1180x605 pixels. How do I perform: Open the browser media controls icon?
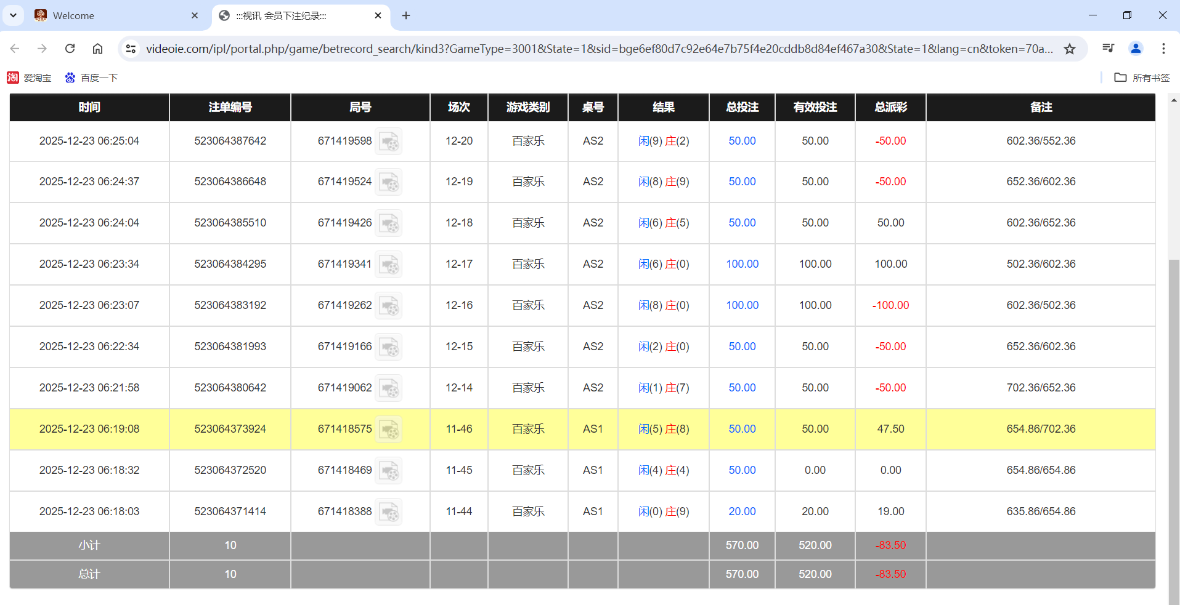[1108, 48]
